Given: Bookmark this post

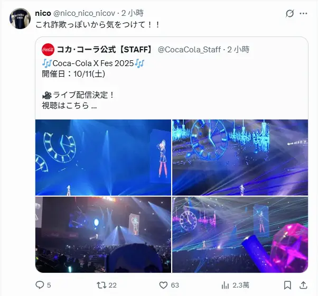Looking at the screenshot, I should click(287, 285).
